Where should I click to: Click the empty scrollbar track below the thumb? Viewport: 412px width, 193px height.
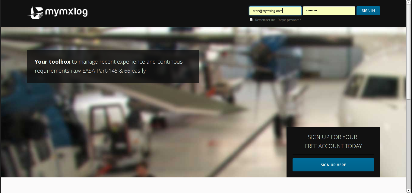click(409, 144)
